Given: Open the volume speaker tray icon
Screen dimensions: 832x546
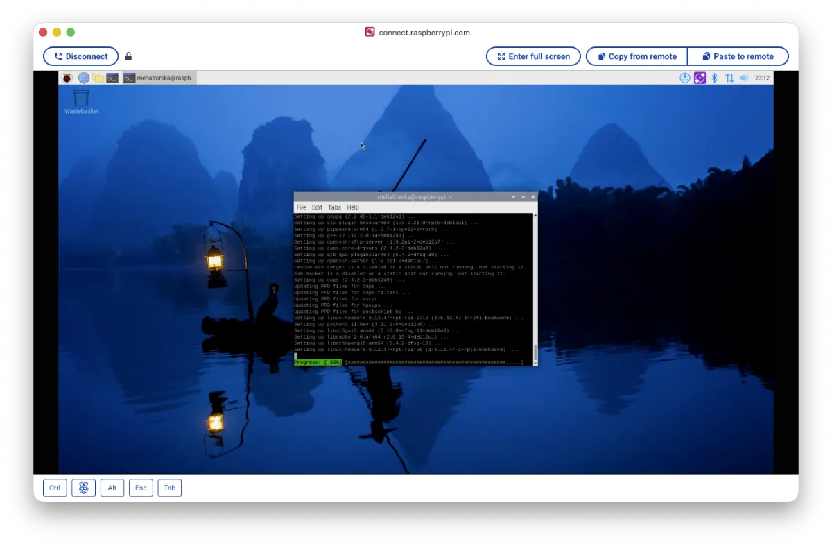Looking at the screenshot, I should pos(744,78).
